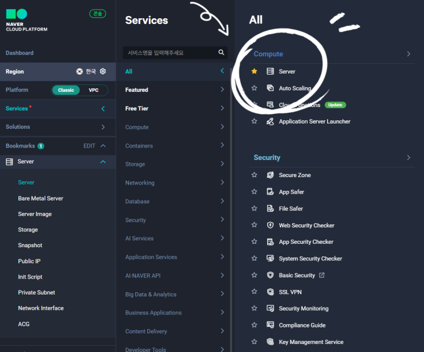Open Server Image page
Image resolution: width=424 pixels, height=352 pixels.
coord(35,214)
